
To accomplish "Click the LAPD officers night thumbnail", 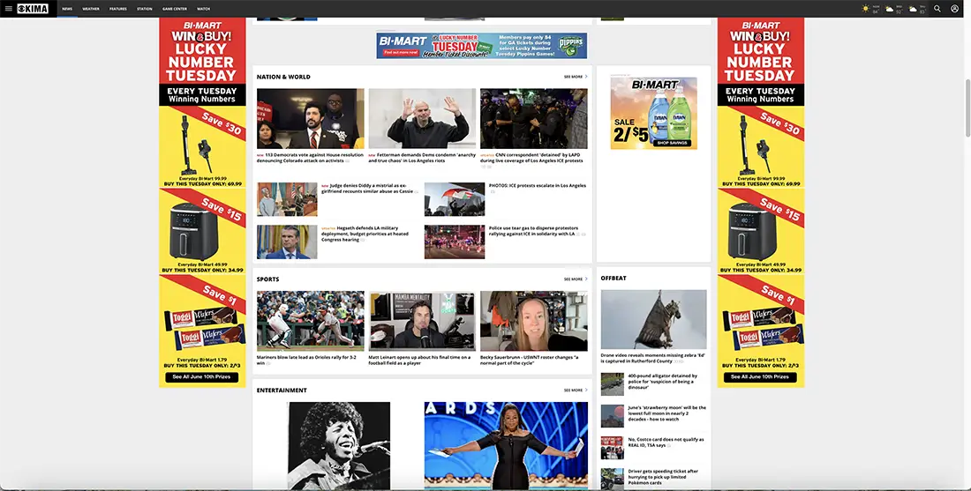I will coord(534,119).
